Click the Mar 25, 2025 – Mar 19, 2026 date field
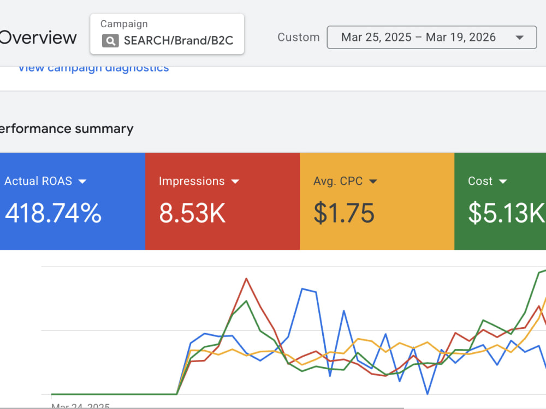 (x=432, y=37)
